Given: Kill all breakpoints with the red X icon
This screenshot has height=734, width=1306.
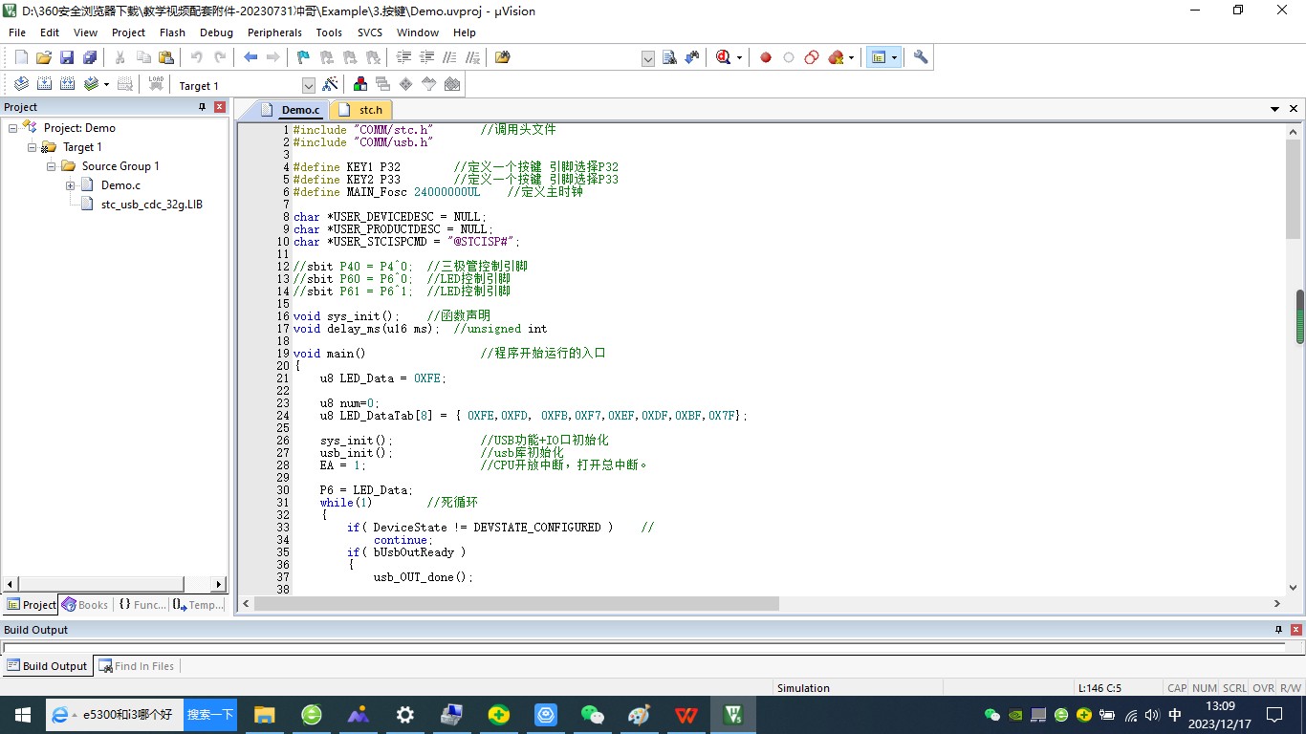Looking at the screenshot, I should (837, 57).
